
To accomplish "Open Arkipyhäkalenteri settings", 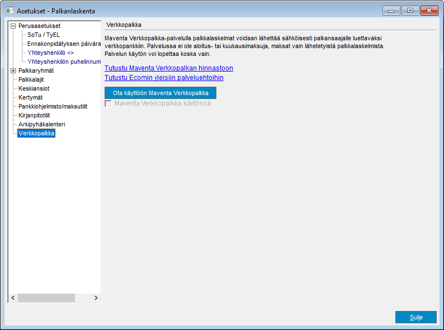I will 41,124.
